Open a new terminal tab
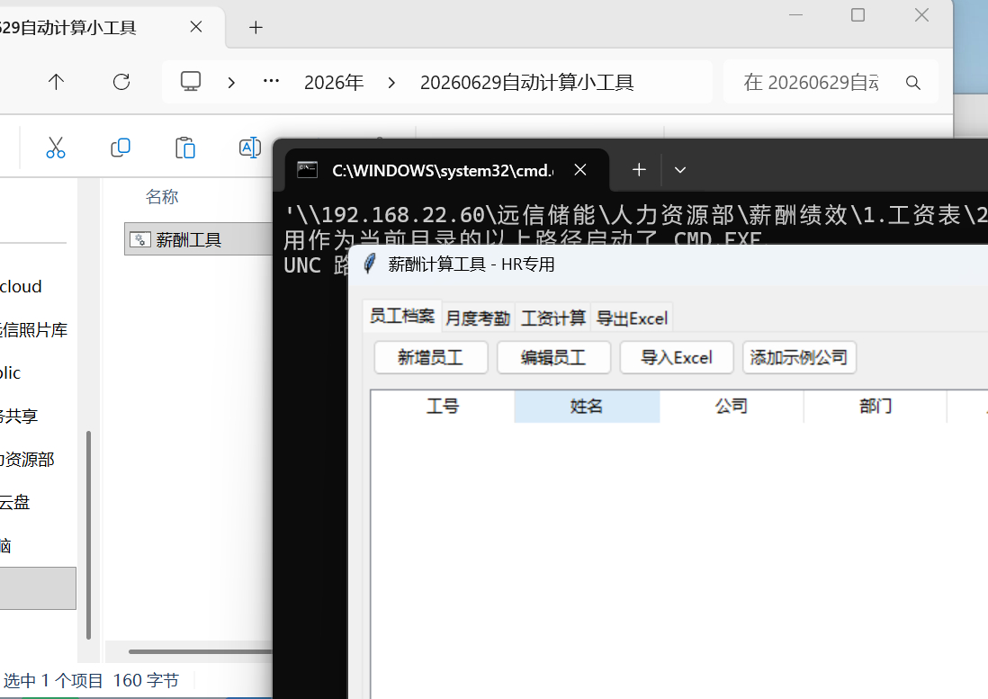The height and width of the screenshot is (699, 988). (x=639, y=170)
